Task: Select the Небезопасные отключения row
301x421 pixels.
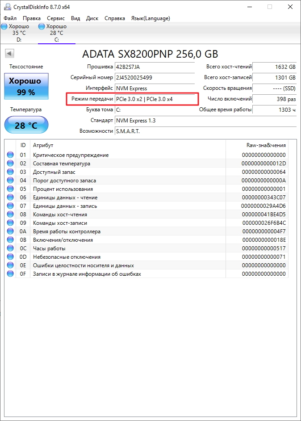Action: pos(146,257)
